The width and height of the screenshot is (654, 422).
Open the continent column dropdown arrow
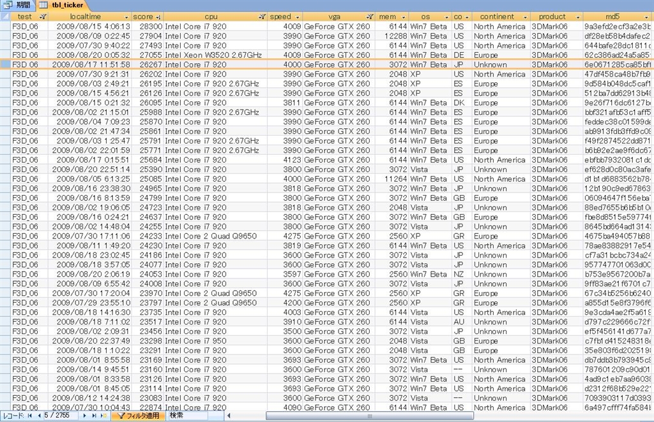[x=525, y=17]
